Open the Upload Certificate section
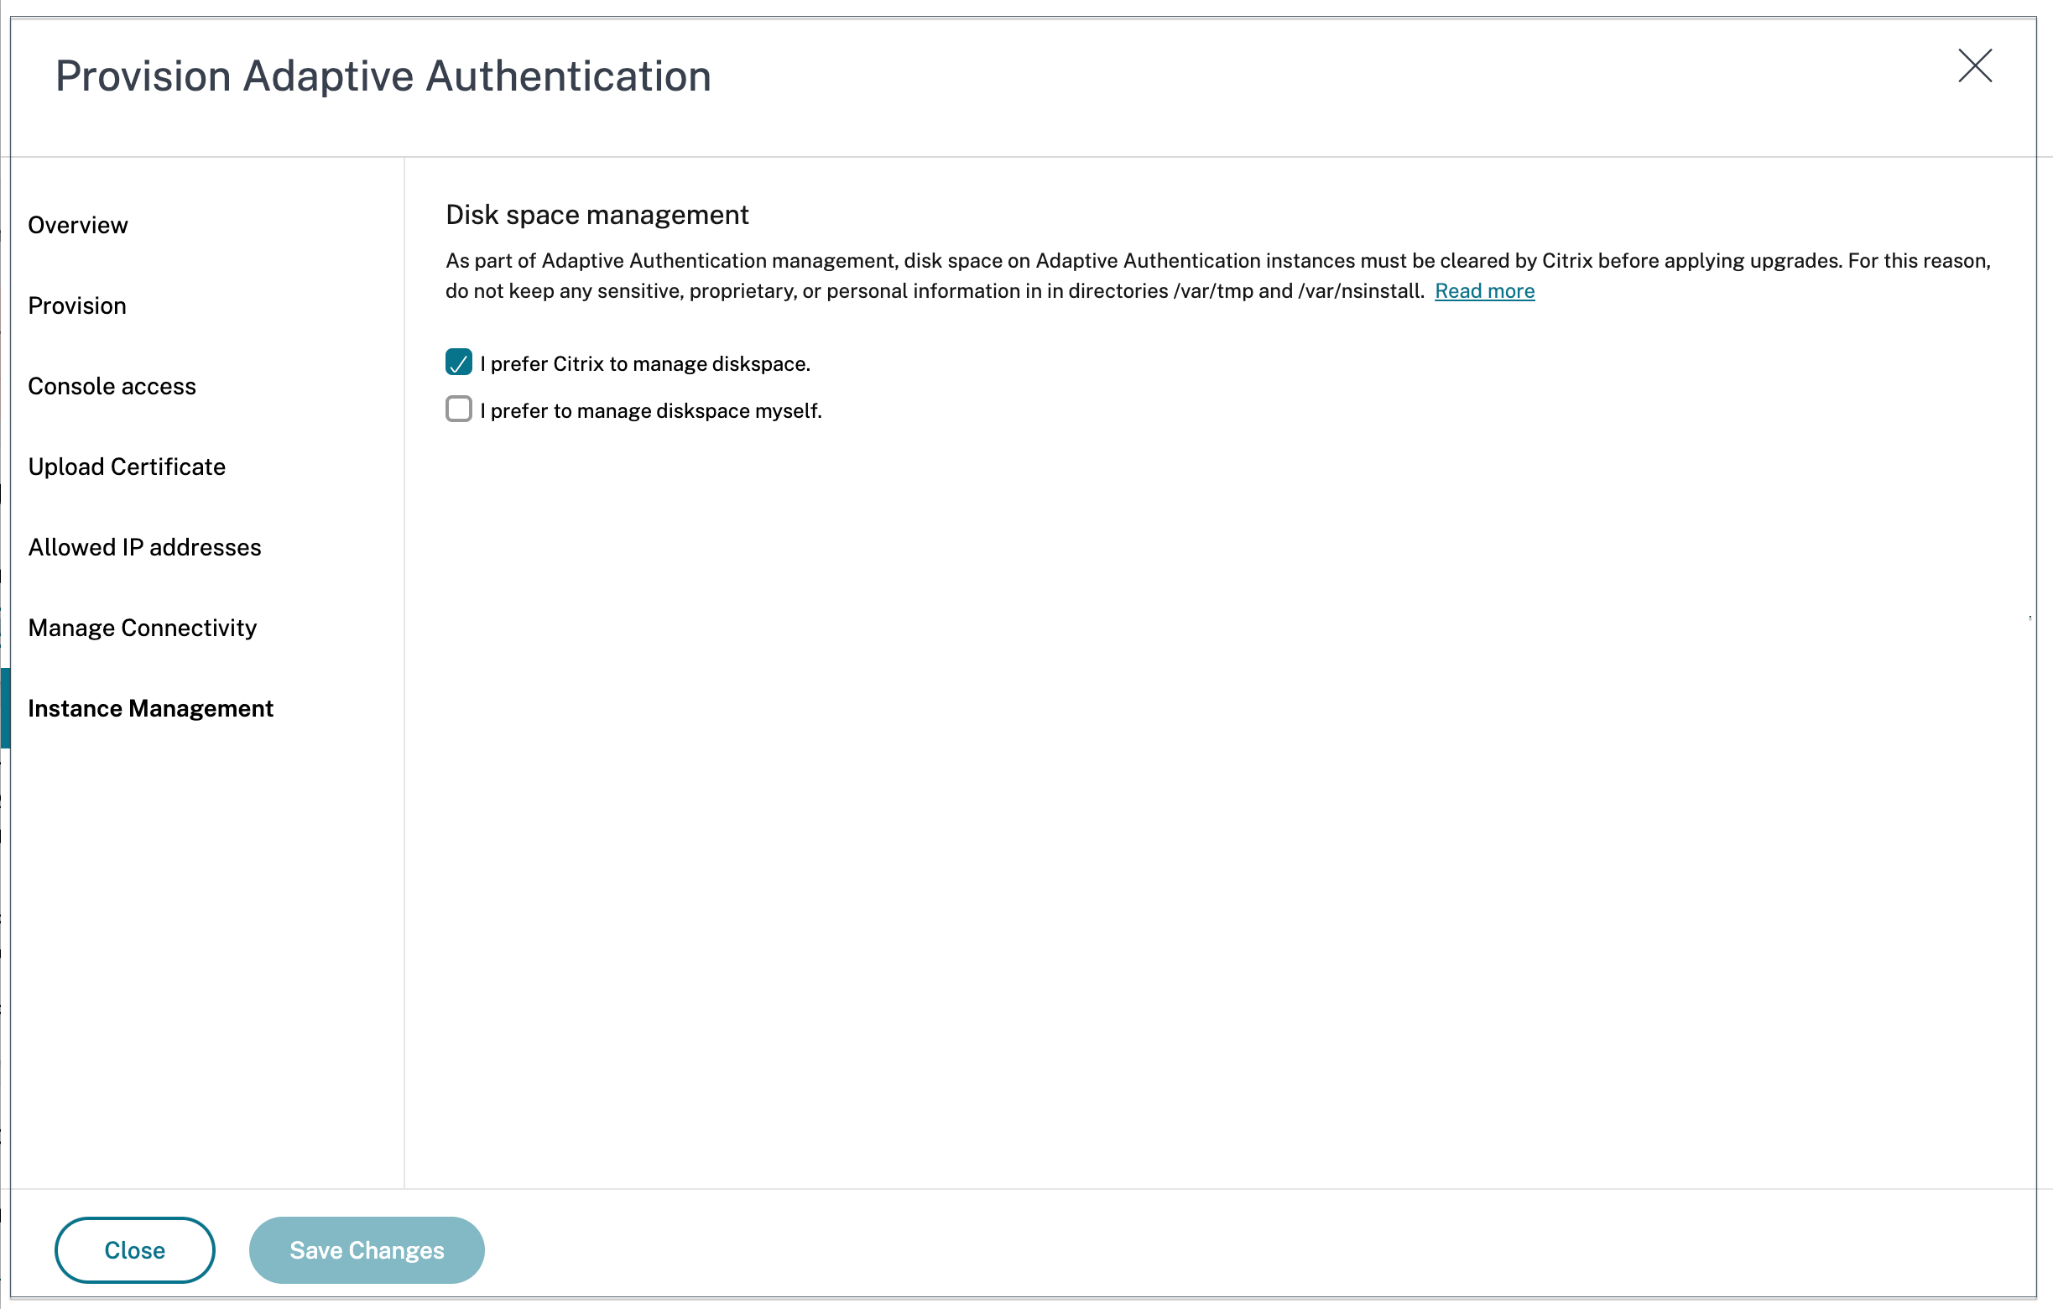 [126, 466]
